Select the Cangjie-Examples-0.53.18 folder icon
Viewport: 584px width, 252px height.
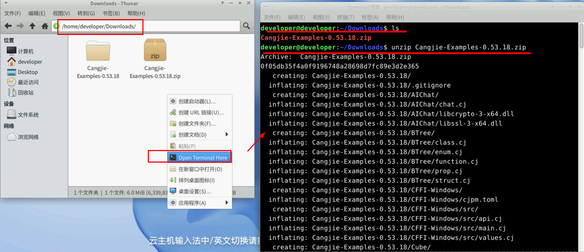coord(98,51)
